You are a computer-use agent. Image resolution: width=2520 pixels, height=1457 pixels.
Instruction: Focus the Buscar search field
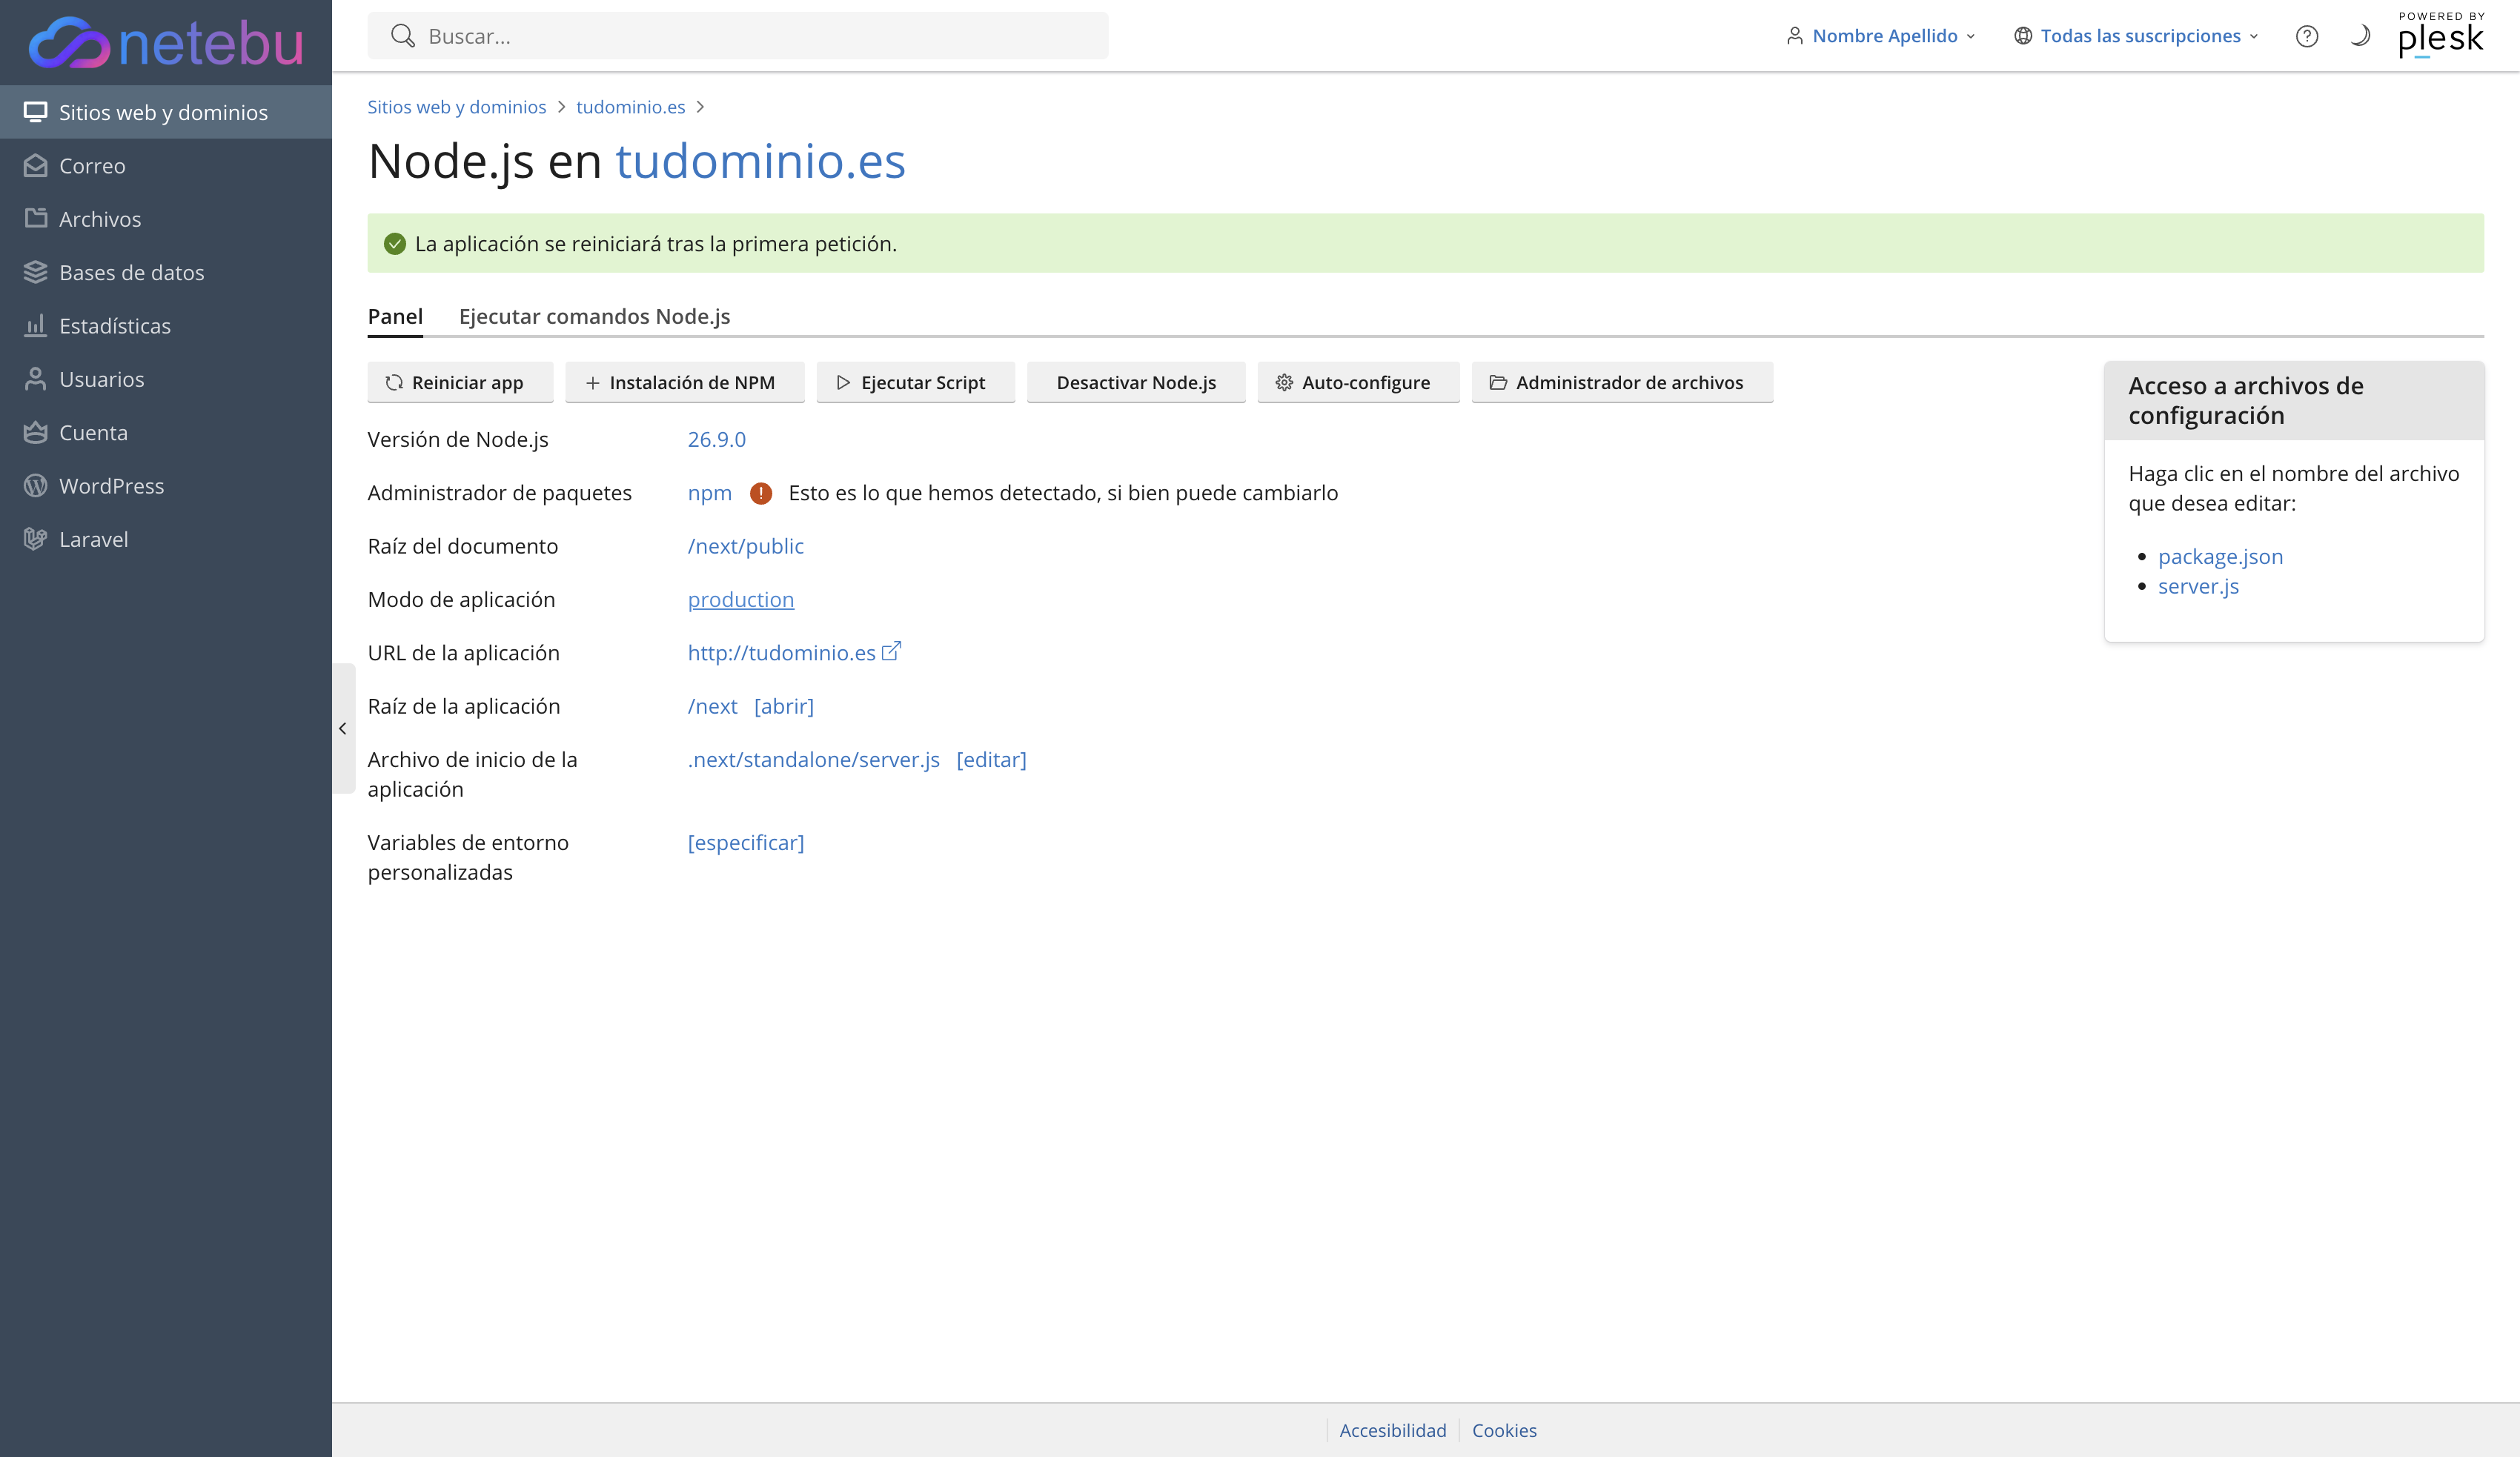[738, 36]
